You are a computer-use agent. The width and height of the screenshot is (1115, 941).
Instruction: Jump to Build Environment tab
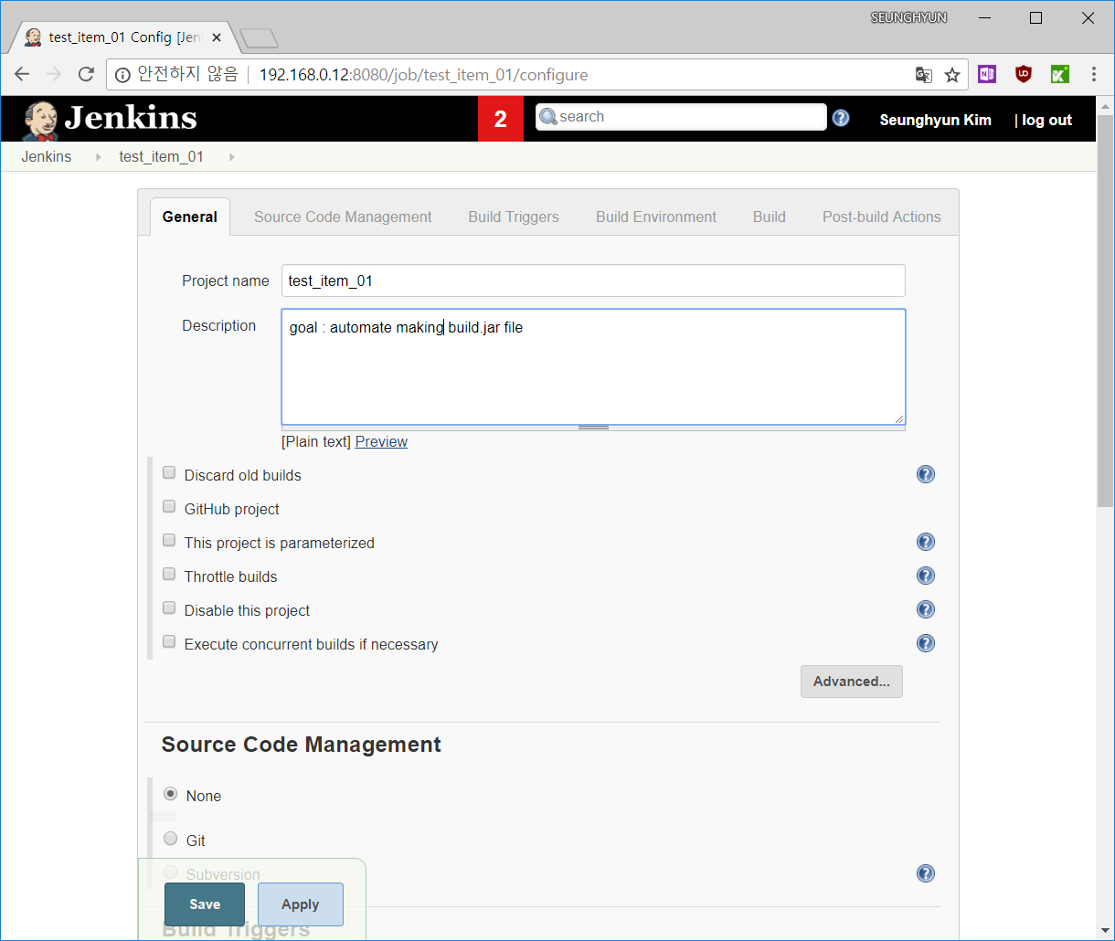(656, 217)
